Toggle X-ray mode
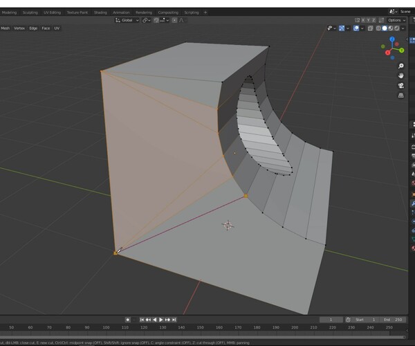The width and height of the screenshot is (415, 346). pyautogui.click(x=370, y=28)
